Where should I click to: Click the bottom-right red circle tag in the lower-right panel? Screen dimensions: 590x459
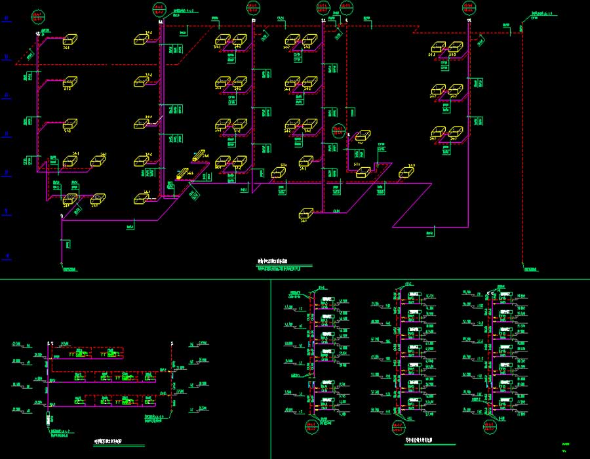click(490, 428)
